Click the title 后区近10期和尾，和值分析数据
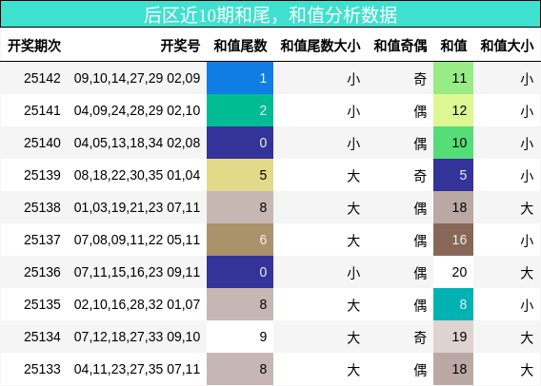 [270, 15]
